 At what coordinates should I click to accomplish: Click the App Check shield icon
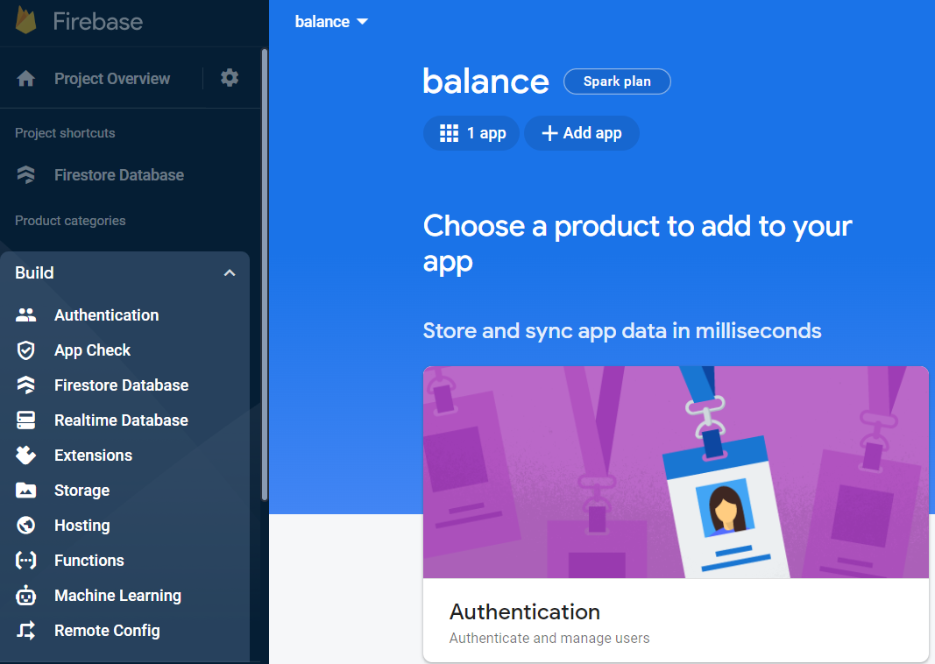coord(25,350)
